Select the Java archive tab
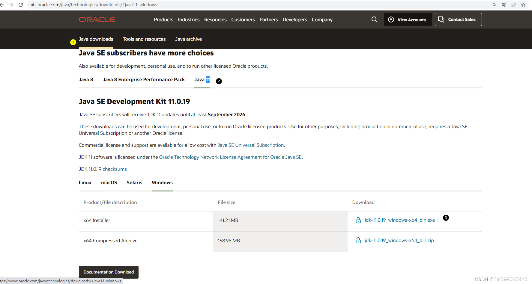 [x=188, y=39]
